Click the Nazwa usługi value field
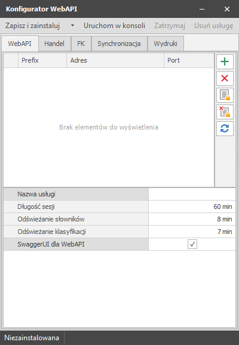Viewport: 239px width, 345px height. tap(192, 194)
